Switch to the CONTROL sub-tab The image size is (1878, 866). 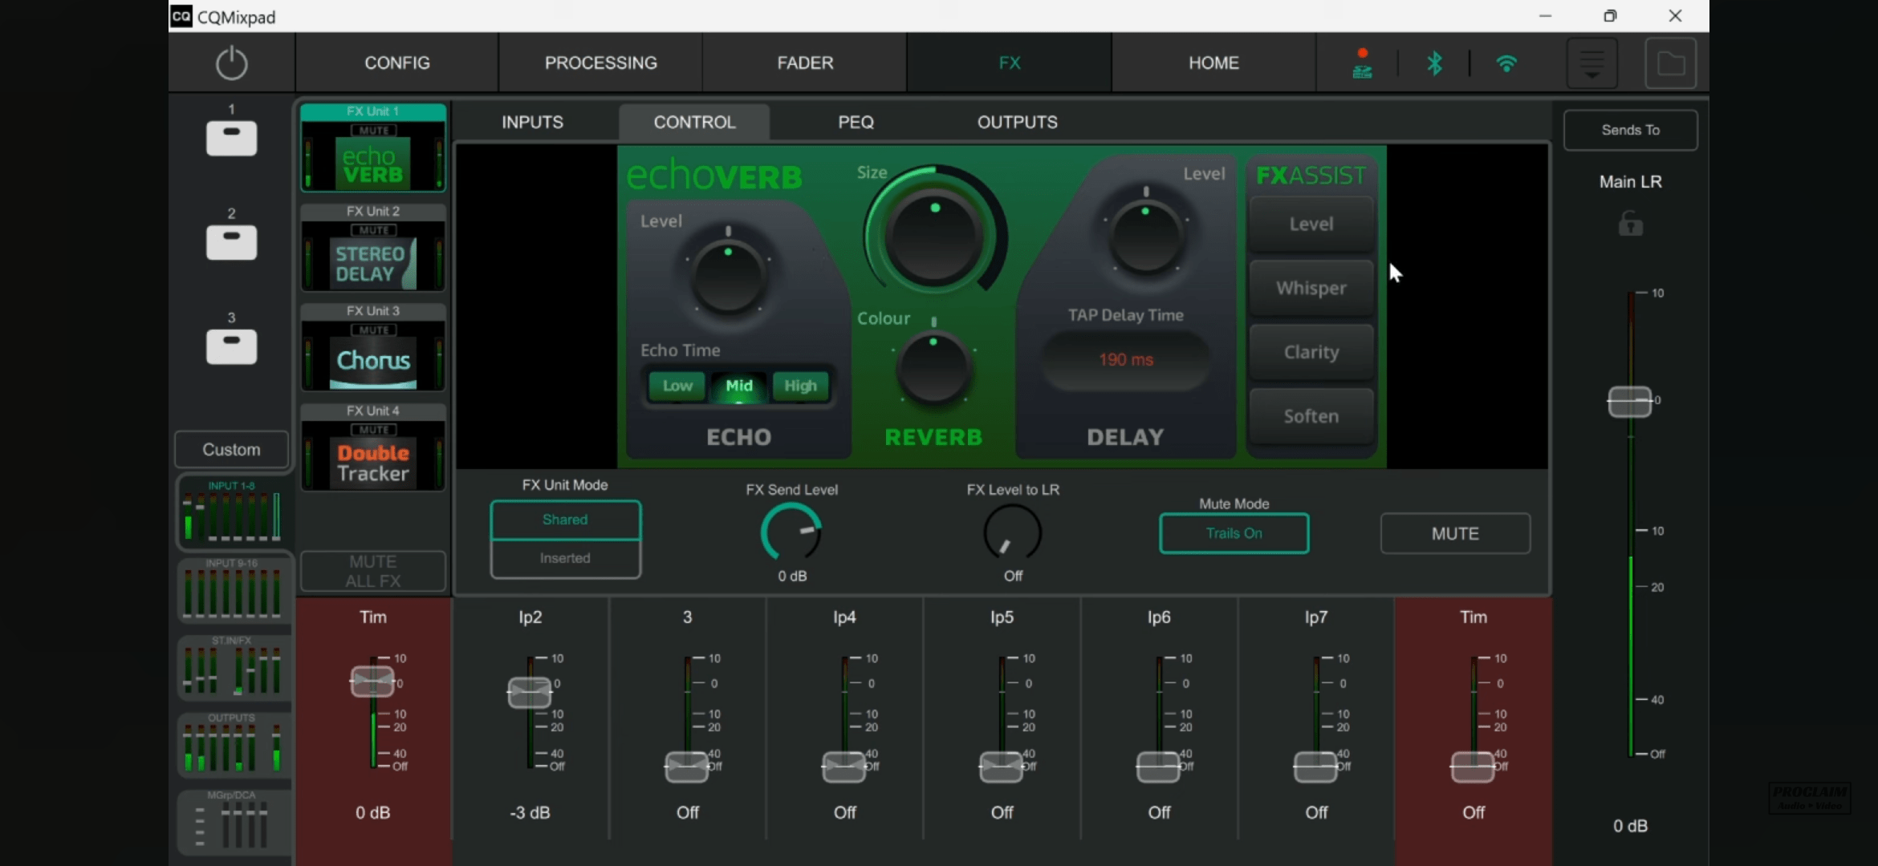tap(694, 122)
